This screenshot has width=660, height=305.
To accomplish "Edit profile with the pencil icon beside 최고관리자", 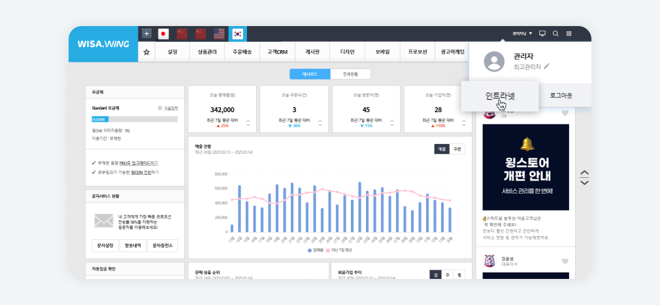I will [547, 66].
